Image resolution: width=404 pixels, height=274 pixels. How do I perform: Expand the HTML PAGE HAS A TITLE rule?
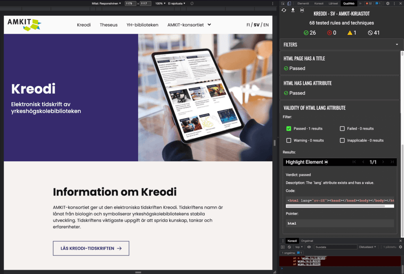(x=340, y=63)
